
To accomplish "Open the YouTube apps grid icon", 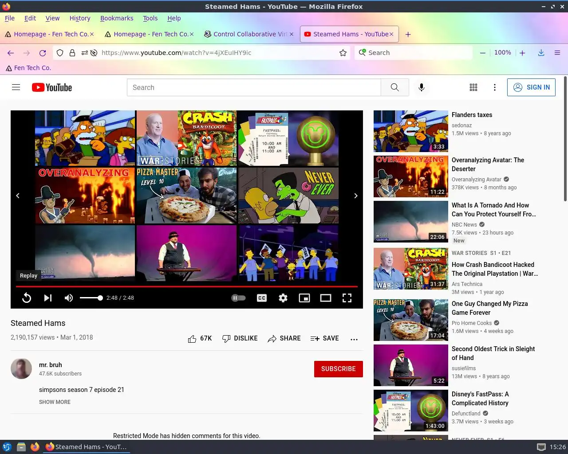I will (473, 87).
